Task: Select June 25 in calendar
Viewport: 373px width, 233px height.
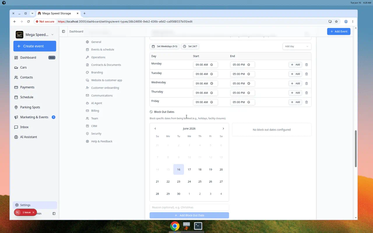Action: pyautogui.click(x=200, y=181)
